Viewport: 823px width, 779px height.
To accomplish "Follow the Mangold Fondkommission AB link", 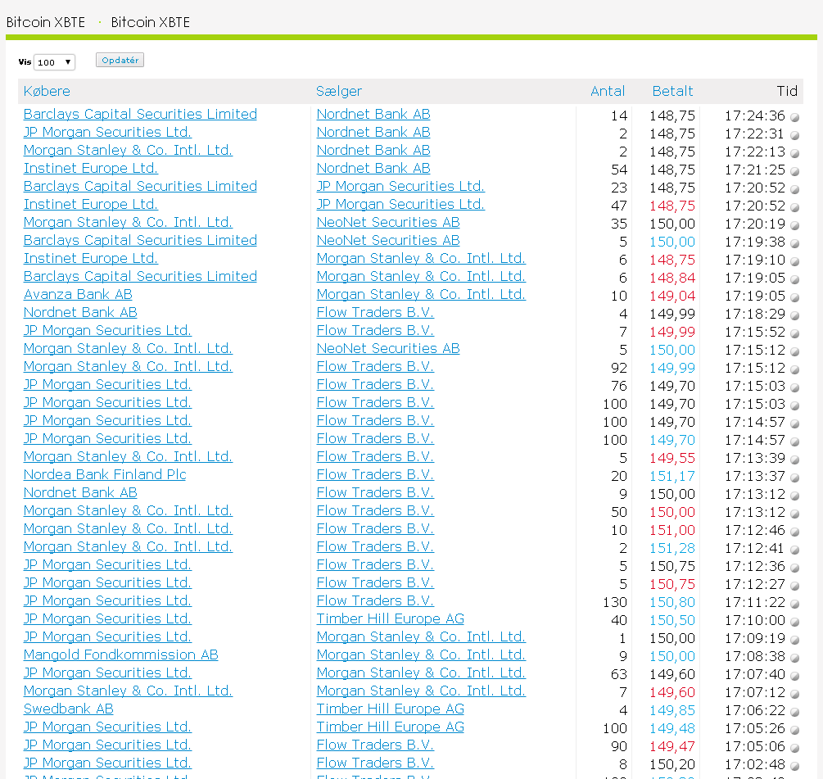I will (120, 655).
